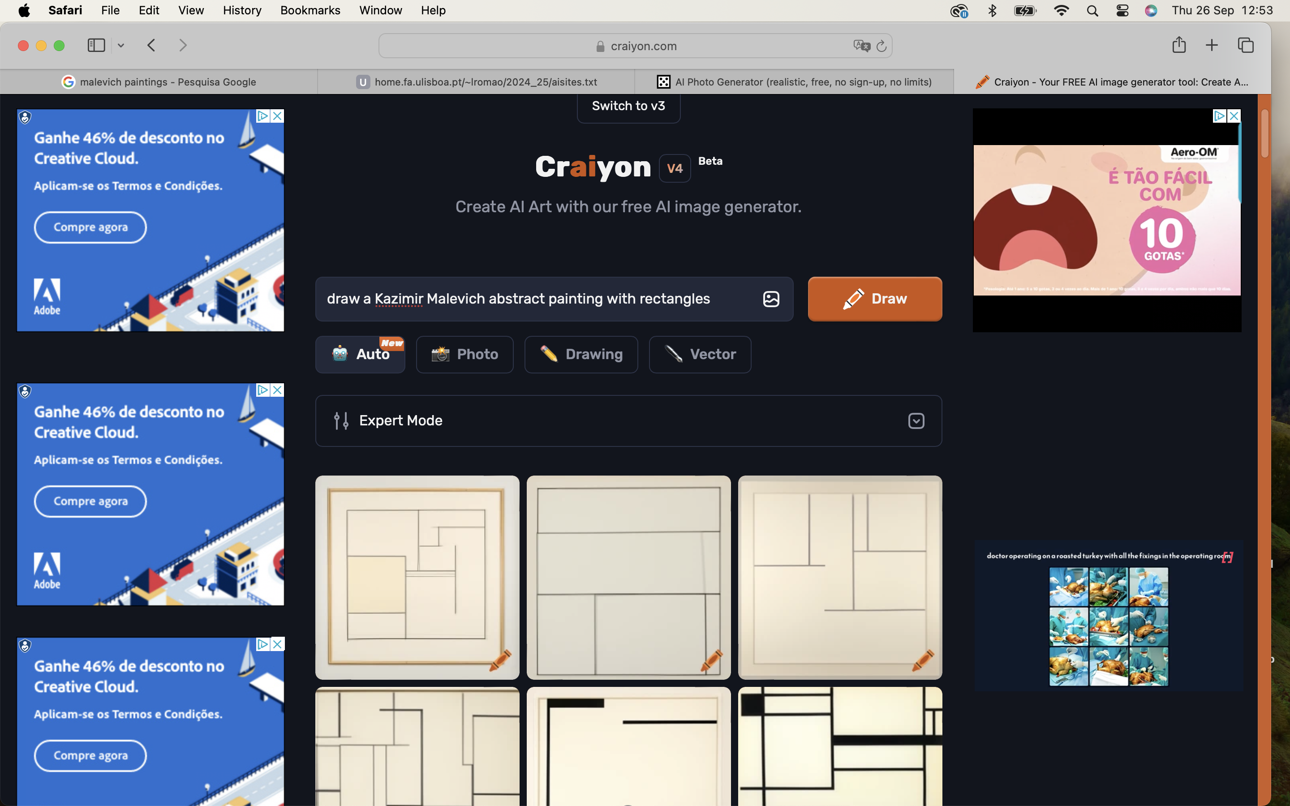Open the Edit menu
This screenshot has width=1290, height=806.
point(149,11)
